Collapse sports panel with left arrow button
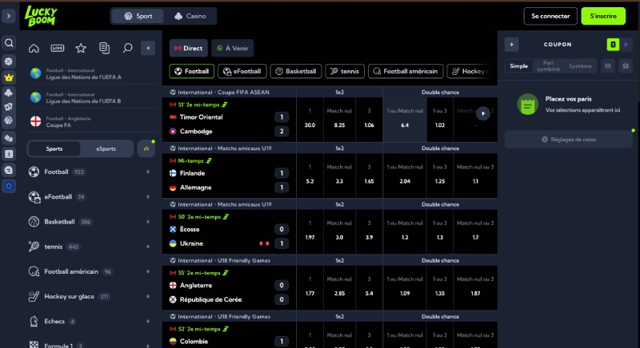Image resolution: width=640 pixels, height=348 pixels. [148, 48]
